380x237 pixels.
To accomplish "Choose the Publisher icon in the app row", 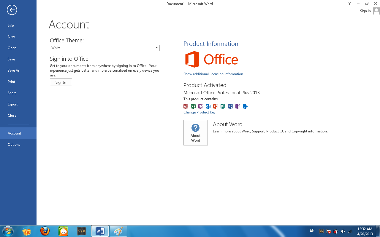I will point(223,106).
